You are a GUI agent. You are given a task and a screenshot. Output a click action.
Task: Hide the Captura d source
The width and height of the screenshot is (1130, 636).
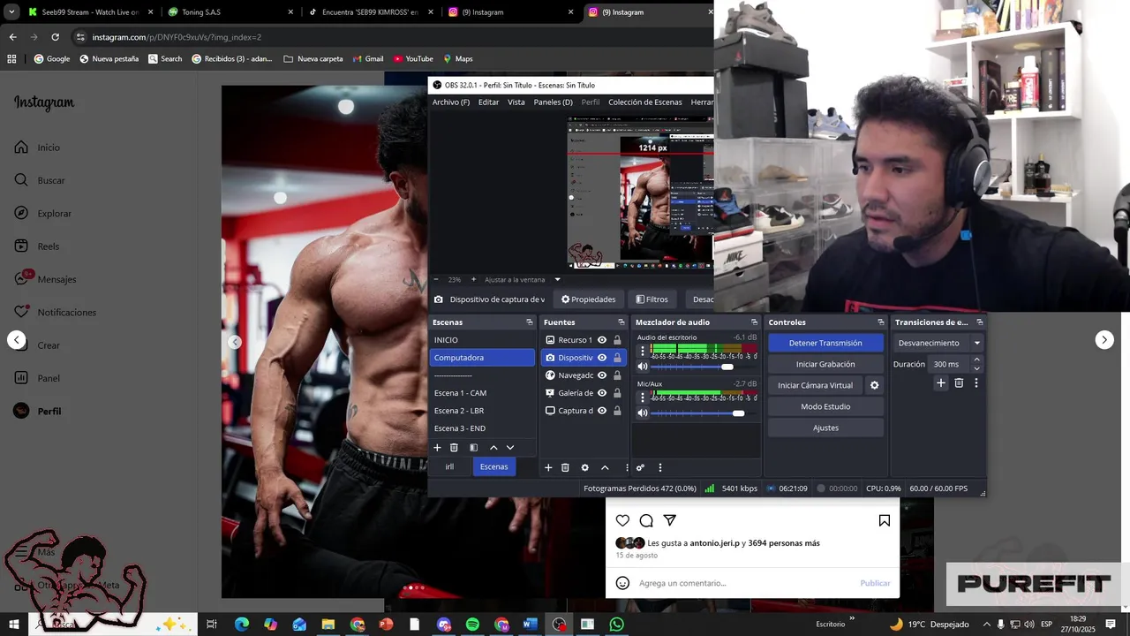click(x=602, y=411)
